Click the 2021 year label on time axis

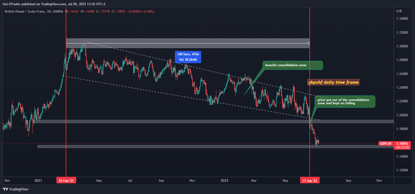(x=38, y=181)
